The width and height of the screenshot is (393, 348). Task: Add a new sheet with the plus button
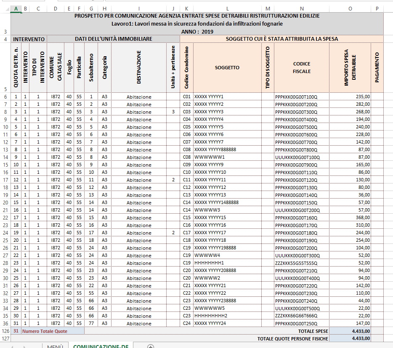[151, 346]
